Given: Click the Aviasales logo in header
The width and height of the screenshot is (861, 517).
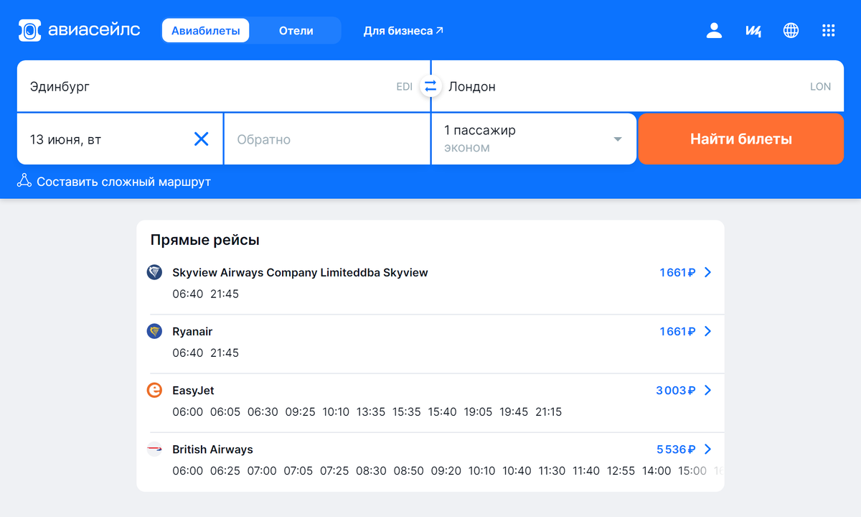Looking at the screenshot, I should [x=80, y=31].
